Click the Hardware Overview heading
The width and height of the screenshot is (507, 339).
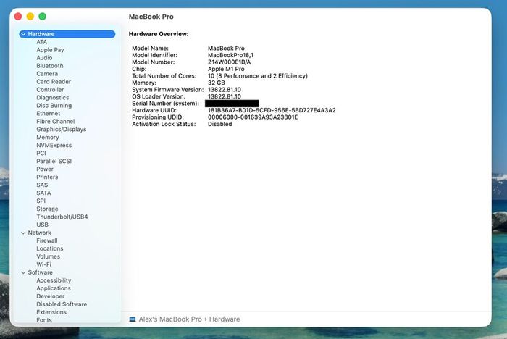tap(159, 34)
